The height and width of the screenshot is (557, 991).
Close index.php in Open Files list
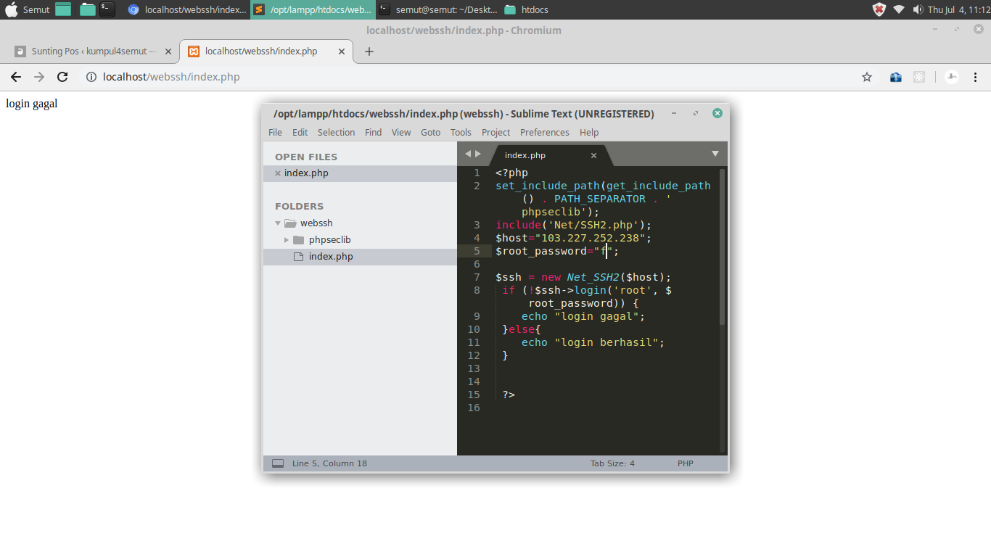coord(278,173)
